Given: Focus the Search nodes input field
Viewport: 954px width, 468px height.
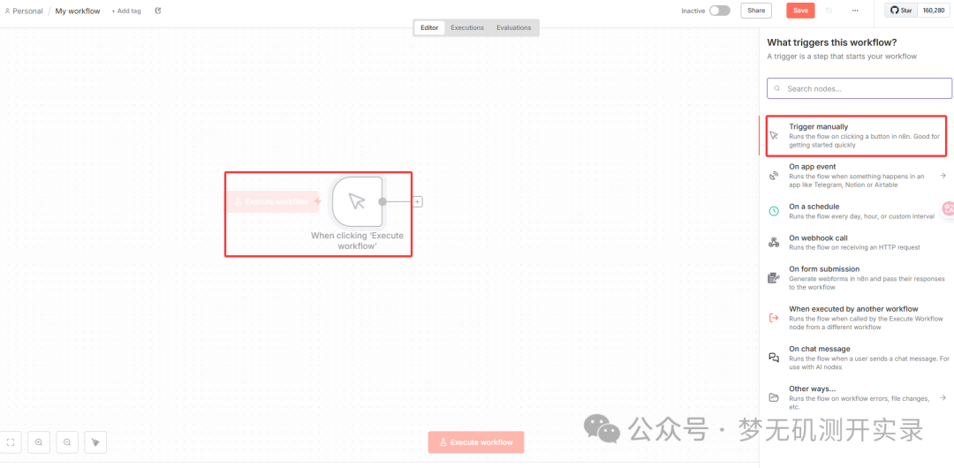Looking at the screenshot, I should (859, 88).
